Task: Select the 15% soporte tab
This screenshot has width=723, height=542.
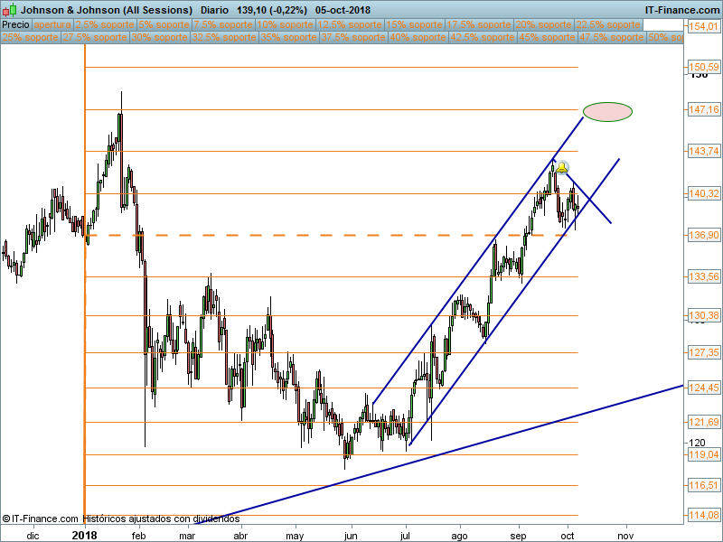Action: (x=414, y=25)
